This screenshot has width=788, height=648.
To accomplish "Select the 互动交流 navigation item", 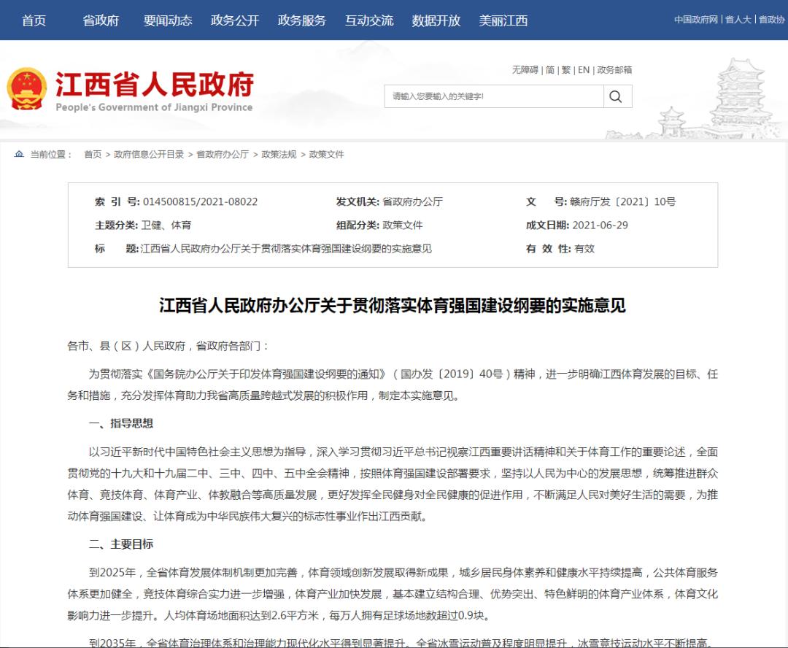I will (x=369, y=20).
